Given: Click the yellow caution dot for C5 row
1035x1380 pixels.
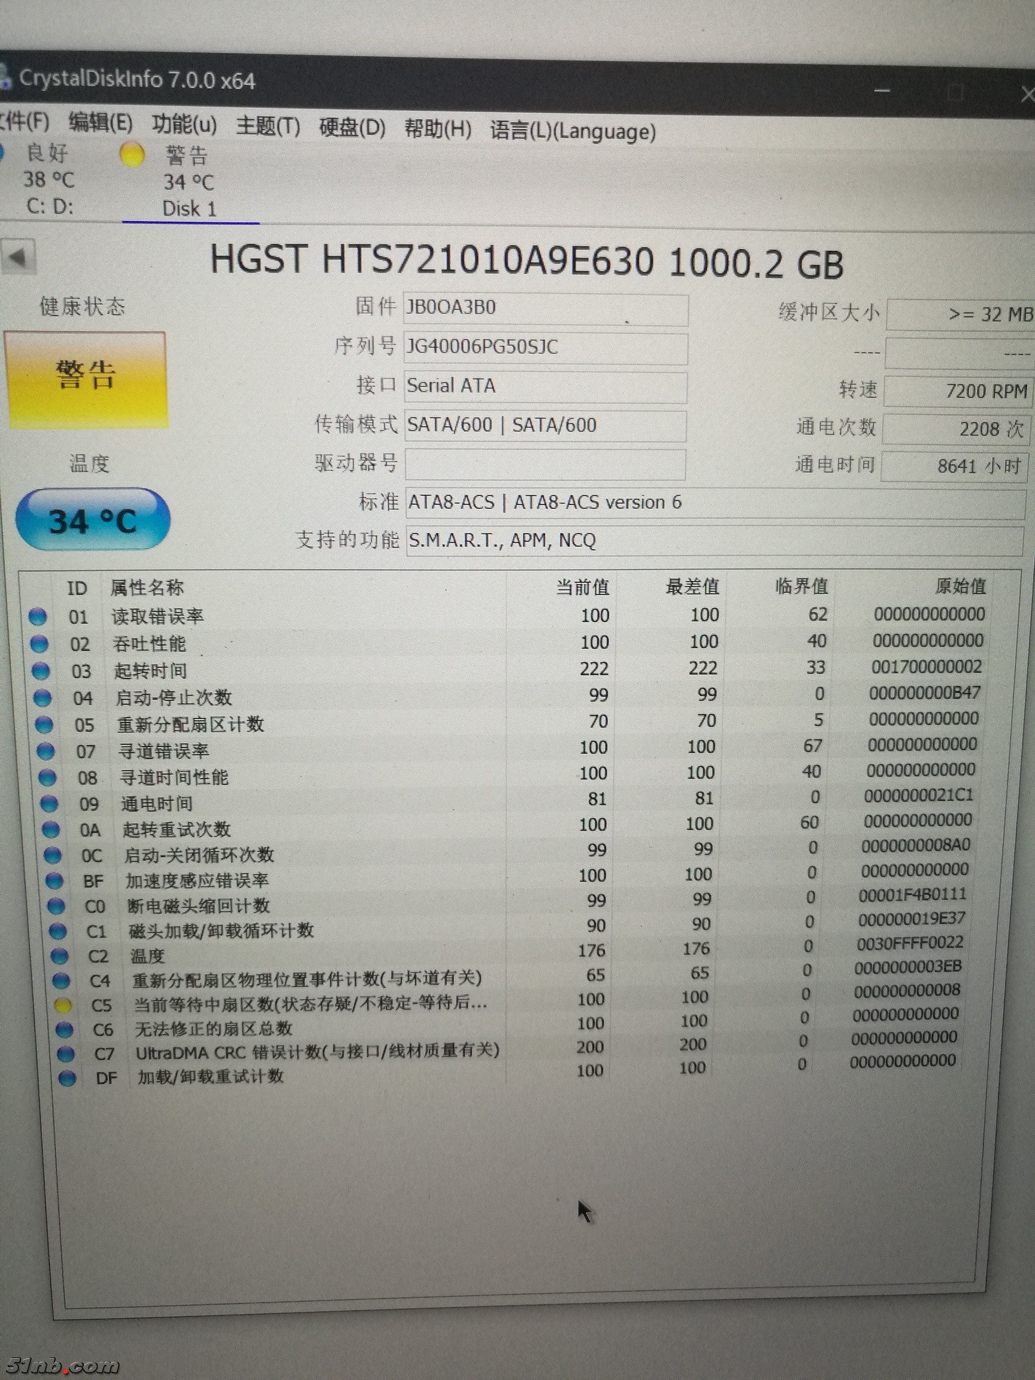Looking at the screenshot, I should [x=63, y=1006].
